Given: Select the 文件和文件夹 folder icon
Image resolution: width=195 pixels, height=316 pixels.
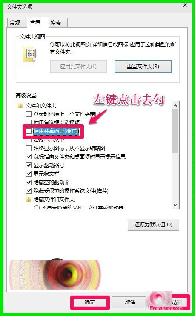Looking at the screenshot, I should tap(20, 106).
